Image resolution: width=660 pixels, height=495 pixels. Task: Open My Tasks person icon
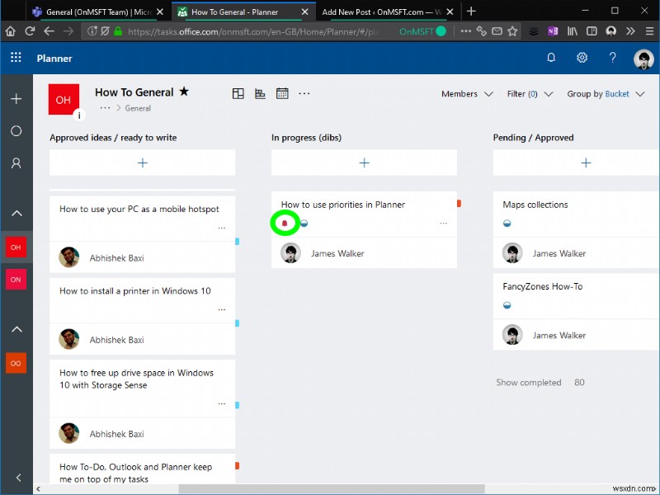[x=16, y=163]
